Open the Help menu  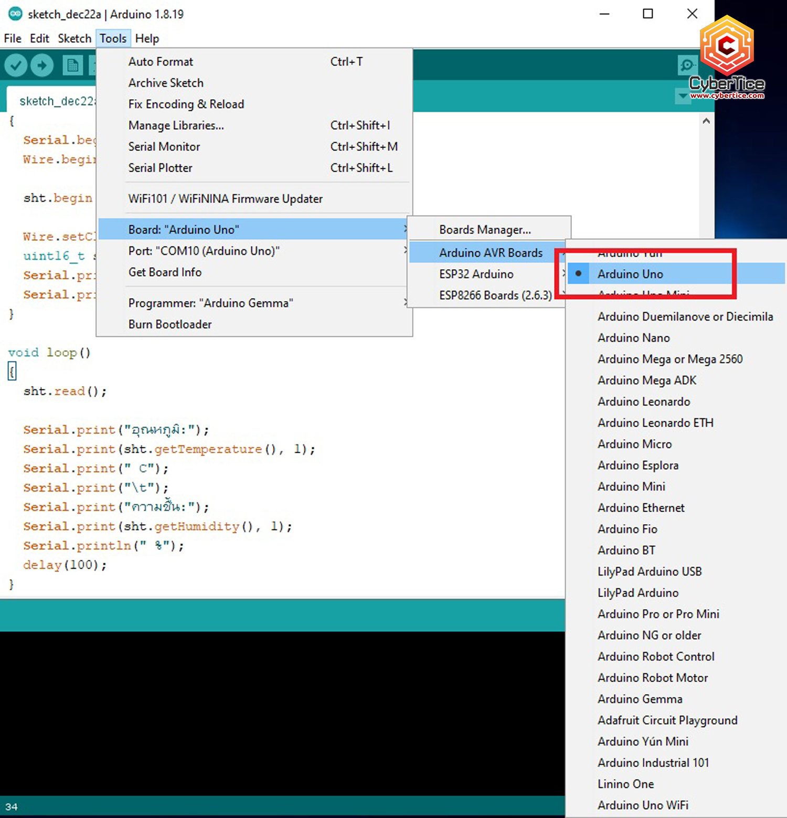[x=146, y=38]
